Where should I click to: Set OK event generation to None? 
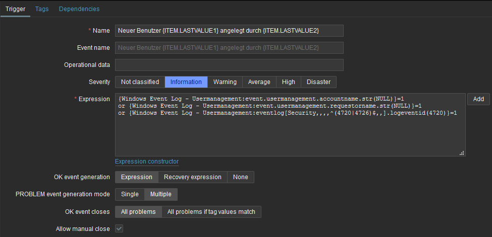(240, 177)
